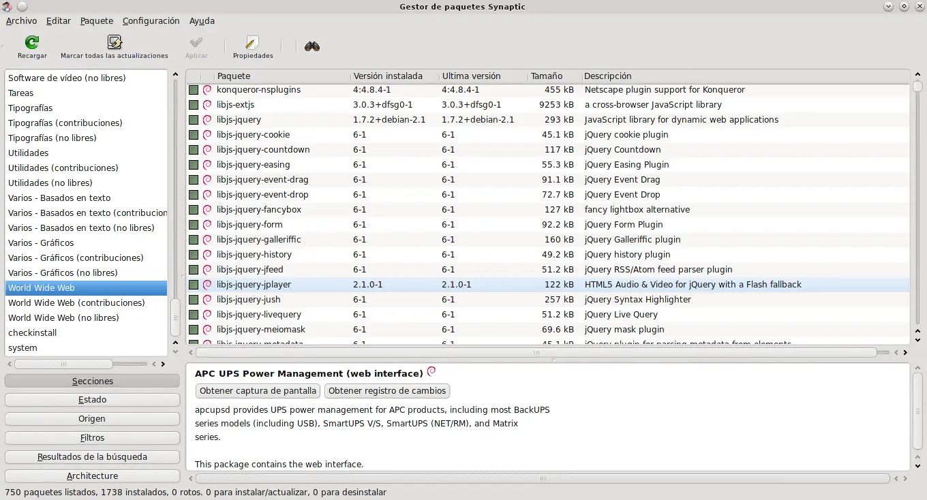The height and width of the screenshot is (500, 927).
Task: Toggle status box for konqueror-nsplugins
Action: click(x=194, y=90)
